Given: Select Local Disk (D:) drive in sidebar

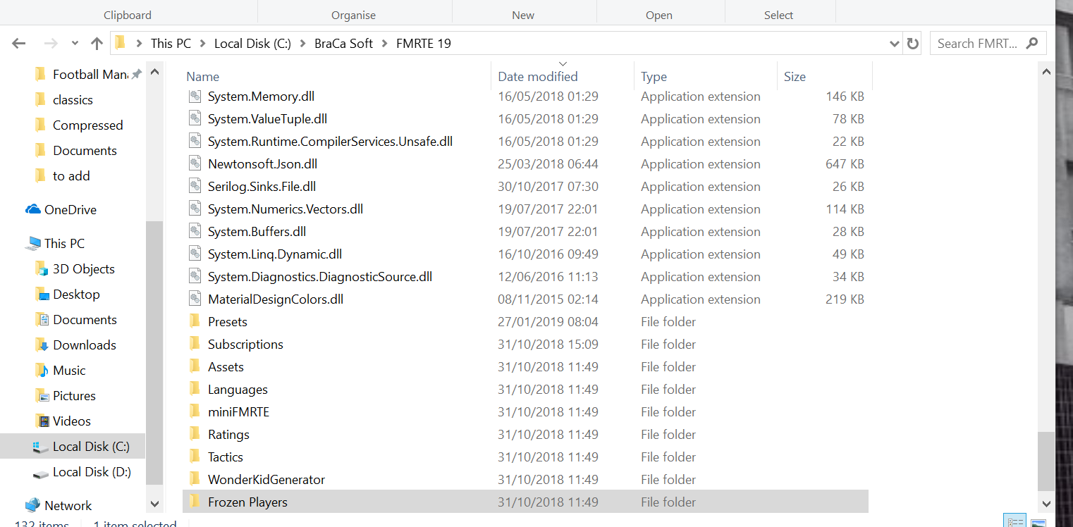Looking at the screenshot, I should (x=92, y=472).
